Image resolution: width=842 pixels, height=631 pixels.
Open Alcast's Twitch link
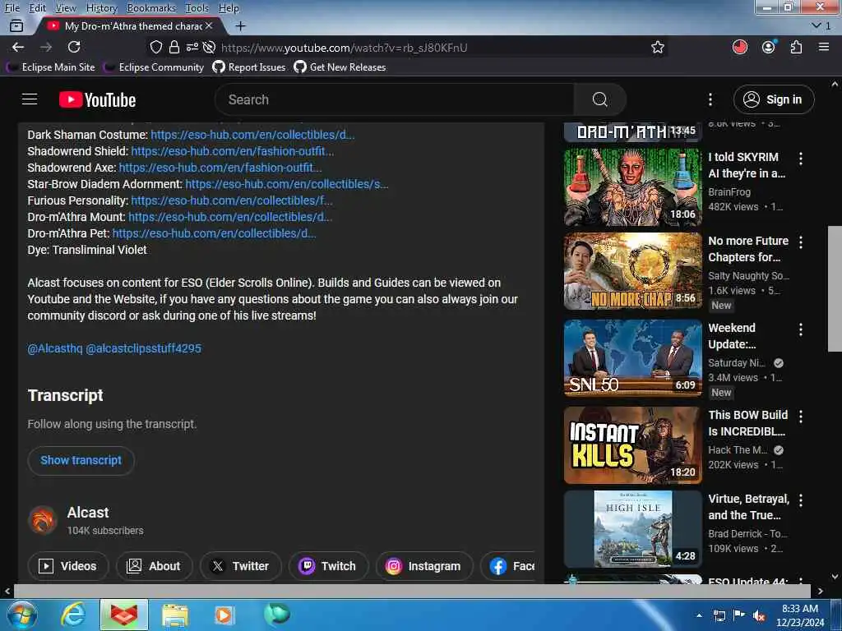click(x=329, y=566)
